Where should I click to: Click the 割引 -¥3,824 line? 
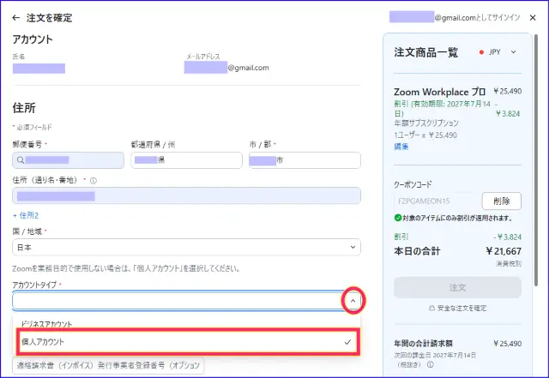pyautogui.click(x=457, y=237)
